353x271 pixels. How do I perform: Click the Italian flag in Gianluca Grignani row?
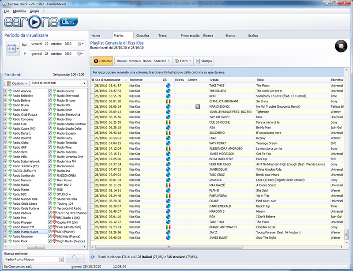coord(168,102)
